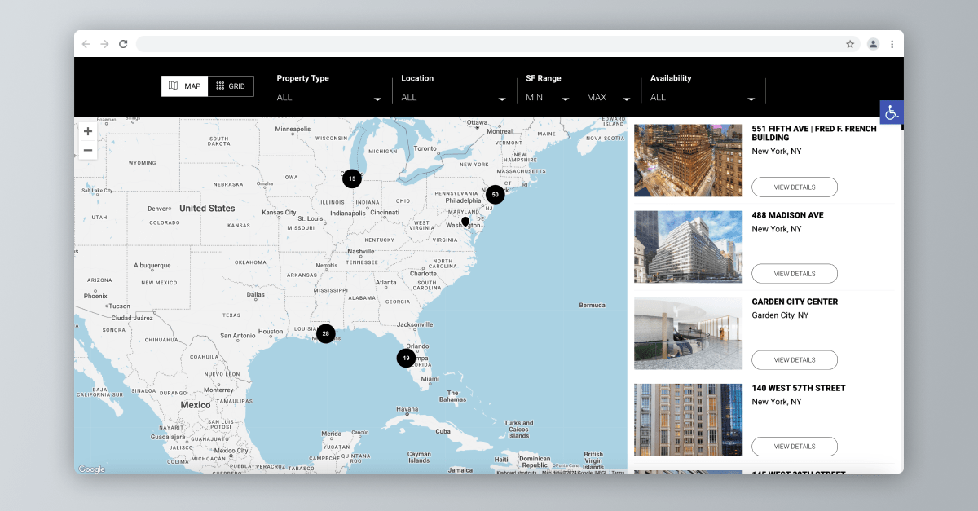Zoom out of the map
Viewport: 978px width, 511px height.
(x=87, y=150)
